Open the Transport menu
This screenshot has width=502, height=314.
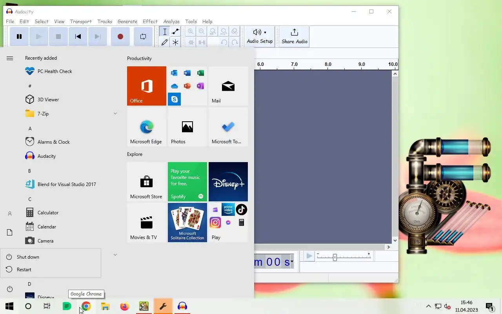[x=81, y=22]
